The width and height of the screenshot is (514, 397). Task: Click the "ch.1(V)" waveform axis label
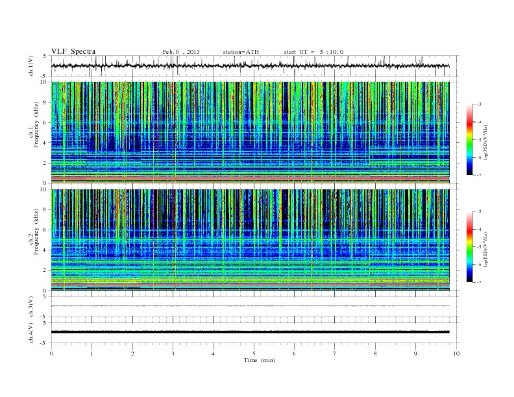[31, 67]
